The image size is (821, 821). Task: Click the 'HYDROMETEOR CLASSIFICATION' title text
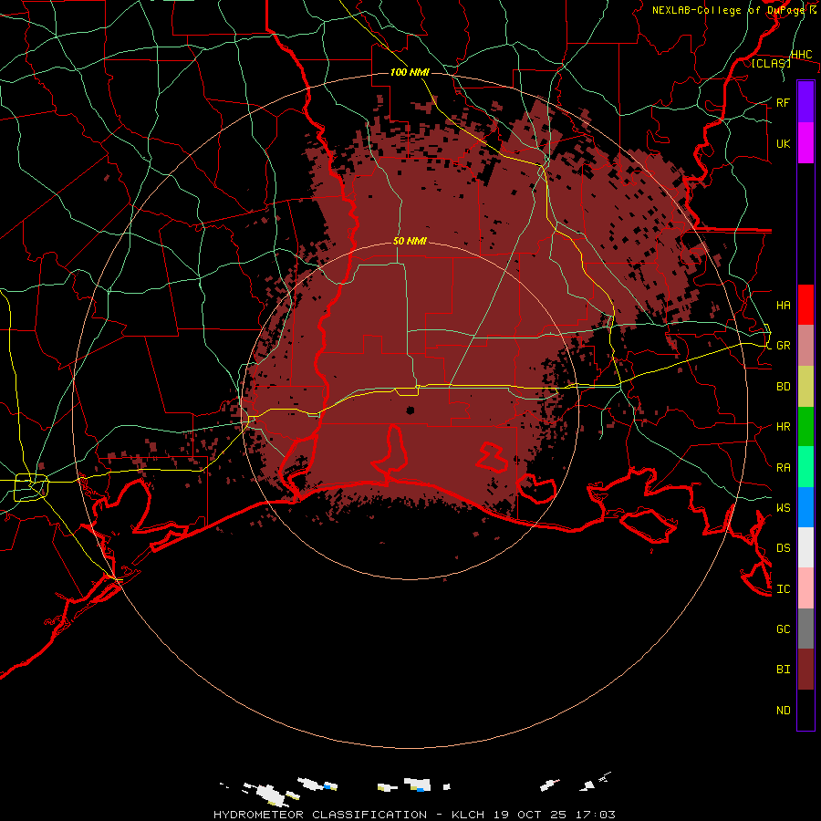coord(320,815)
